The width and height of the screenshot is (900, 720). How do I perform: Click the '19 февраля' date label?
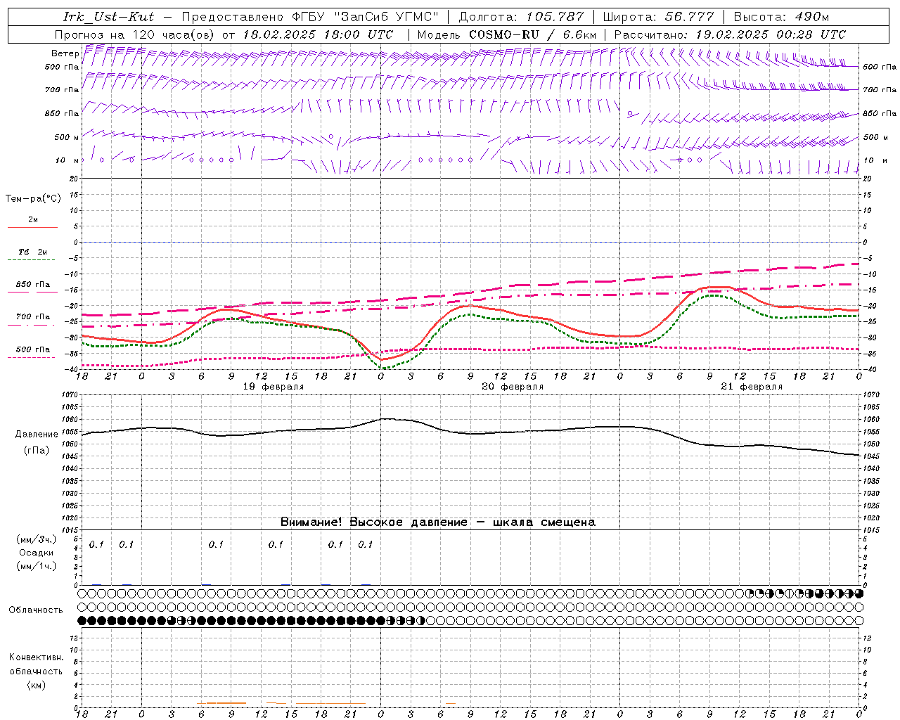[274, 387]
